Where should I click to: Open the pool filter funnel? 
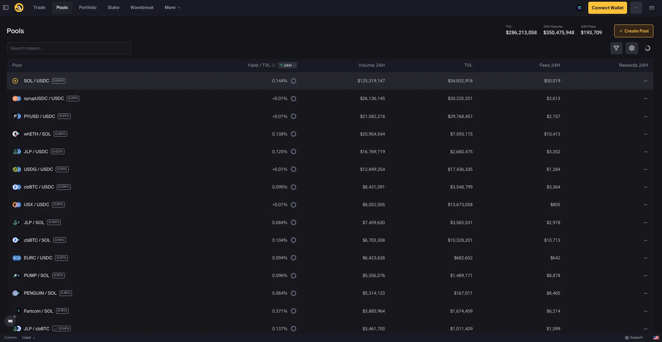coord(616,48)
